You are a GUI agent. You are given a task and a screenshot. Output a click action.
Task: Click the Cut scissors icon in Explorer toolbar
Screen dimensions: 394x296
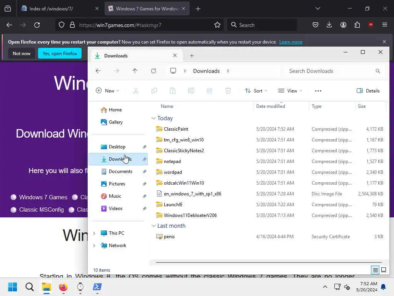click(x=136, y=91)
